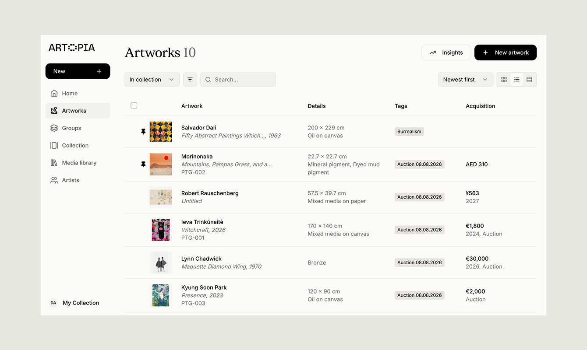
Task: Click the DA avatar icon
Action: (x=53, y=303)
